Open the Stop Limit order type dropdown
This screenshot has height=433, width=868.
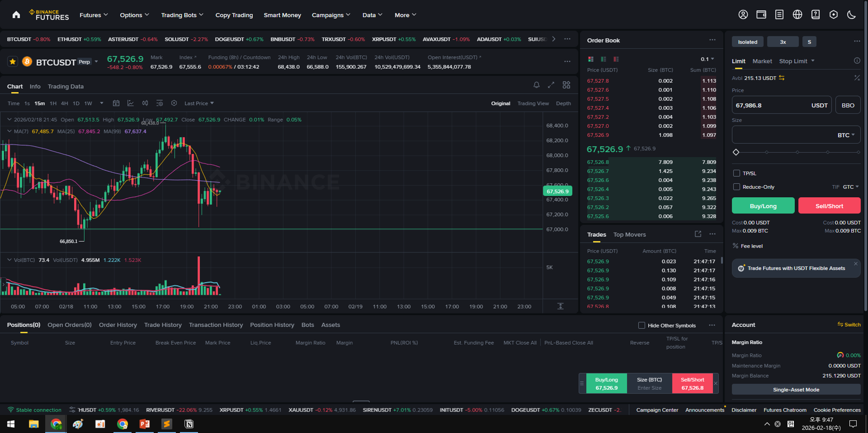pos(797,61)
